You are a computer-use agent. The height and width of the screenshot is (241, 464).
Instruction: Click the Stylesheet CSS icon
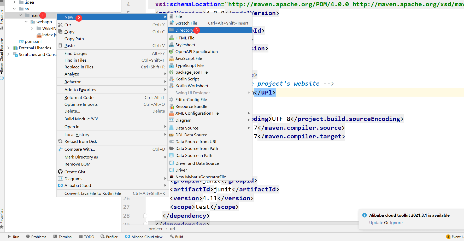171,45
